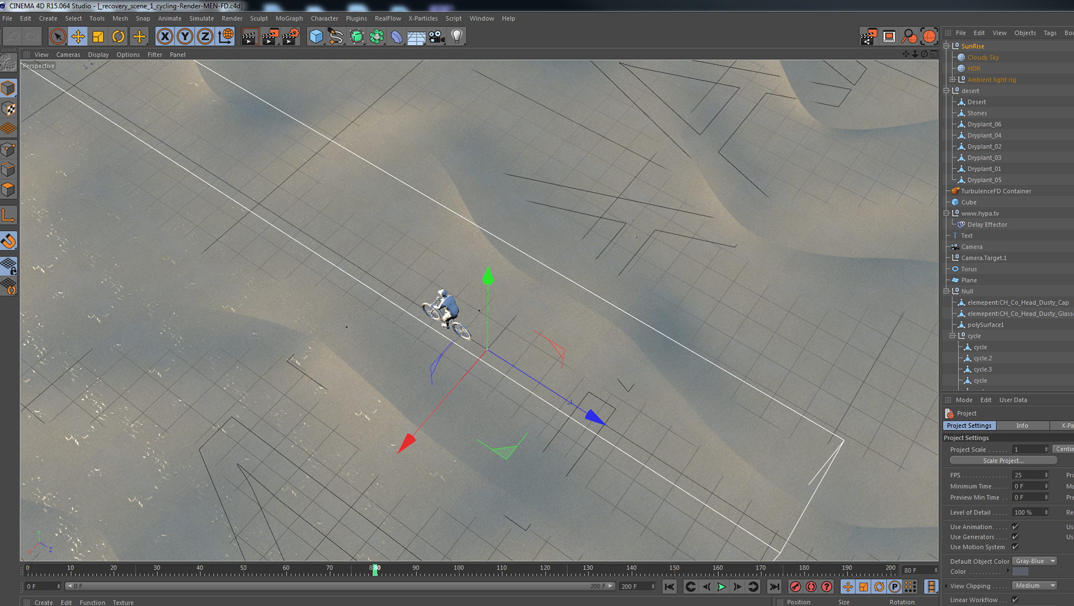Select the Points mode icon
Screen dimensions: 1074x606
pyautogui.click(x=8, y=149)
